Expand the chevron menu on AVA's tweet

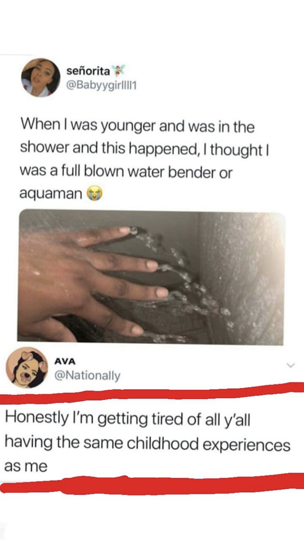click(290, 366)
